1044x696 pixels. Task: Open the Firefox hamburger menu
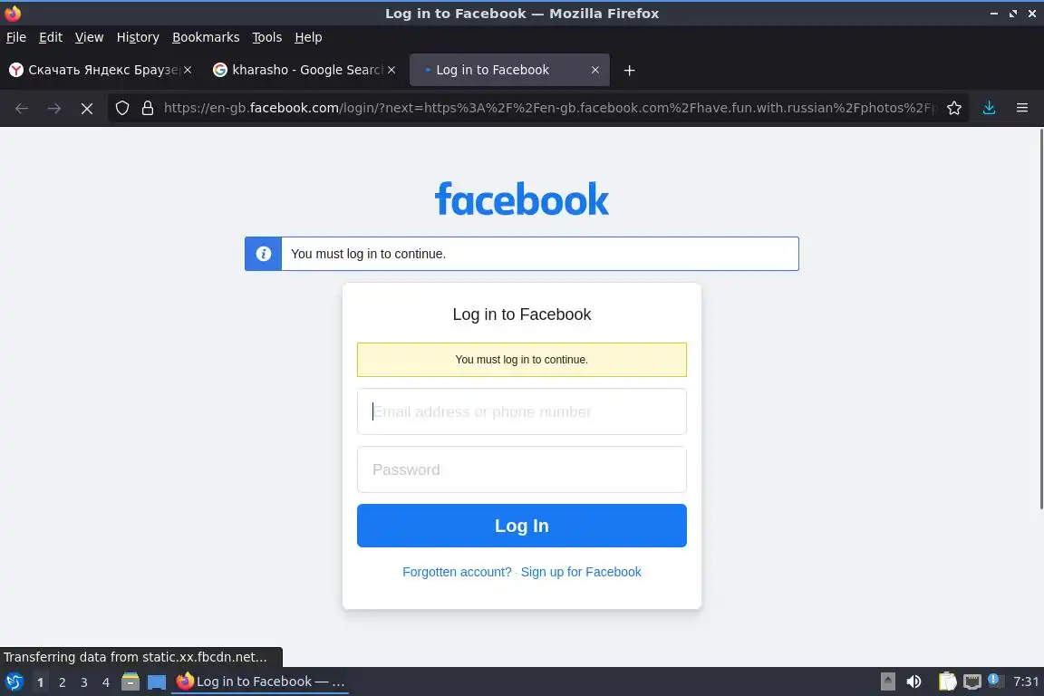pyautogui.click(x=1022, y=108)
